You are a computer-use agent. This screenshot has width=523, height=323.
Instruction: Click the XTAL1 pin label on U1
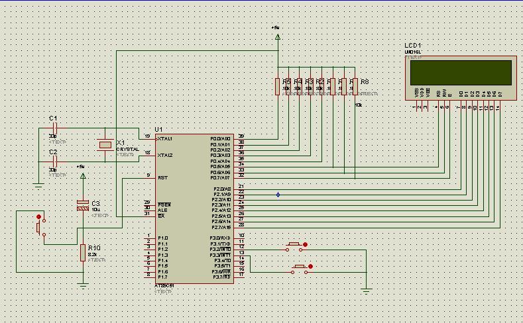tap(165, 138)
